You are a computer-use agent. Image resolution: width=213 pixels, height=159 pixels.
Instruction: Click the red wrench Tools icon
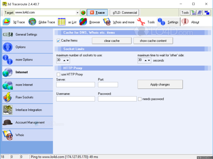(x=141, y=22)
